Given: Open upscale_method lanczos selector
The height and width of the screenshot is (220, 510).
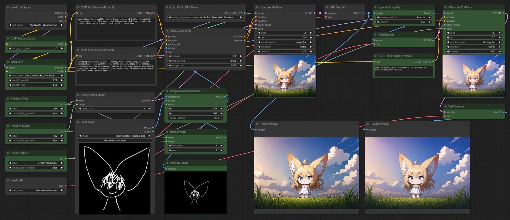Looking at the screenshot, I should (x=403, y=17).
